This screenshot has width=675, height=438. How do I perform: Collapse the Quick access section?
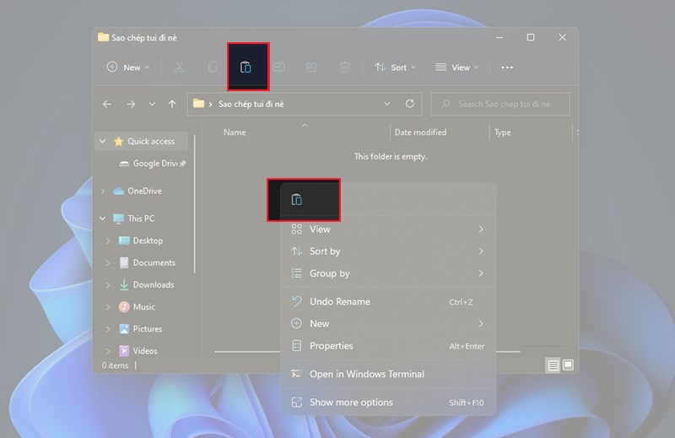click(102, 142)
